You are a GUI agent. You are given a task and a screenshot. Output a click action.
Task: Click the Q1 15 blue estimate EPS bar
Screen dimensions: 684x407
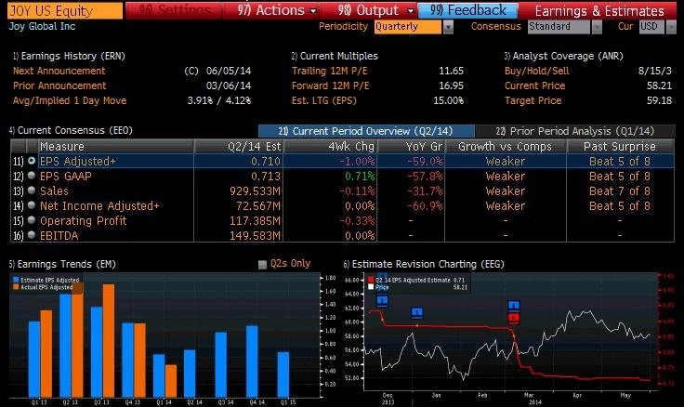click(283, 374)
